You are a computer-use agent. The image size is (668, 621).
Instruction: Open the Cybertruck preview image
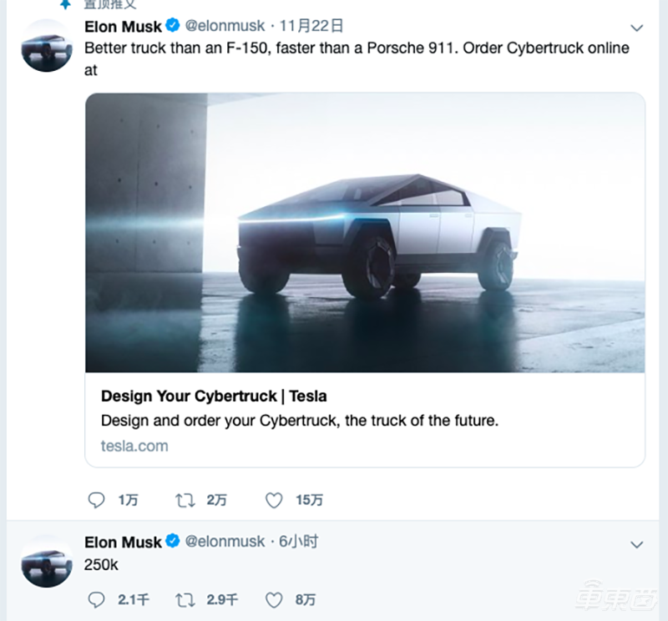(365, 232)
